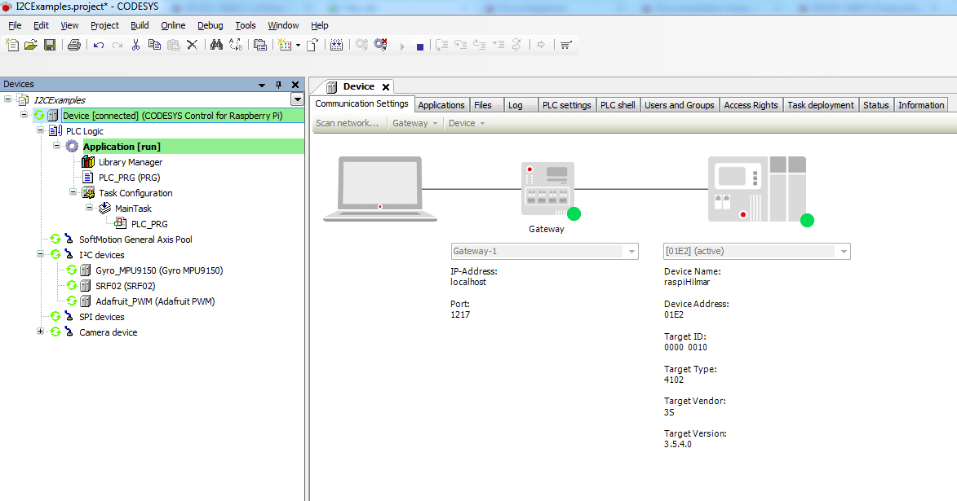
Task: Select Library Manager in device tree
Action: point(131,162)
